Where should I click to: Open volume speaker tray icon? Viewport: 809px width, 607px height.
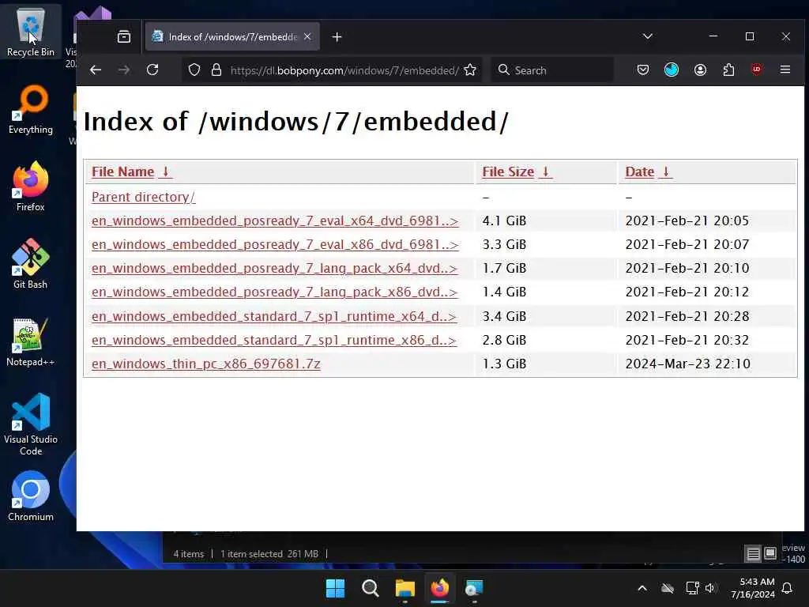coord(711,588)
